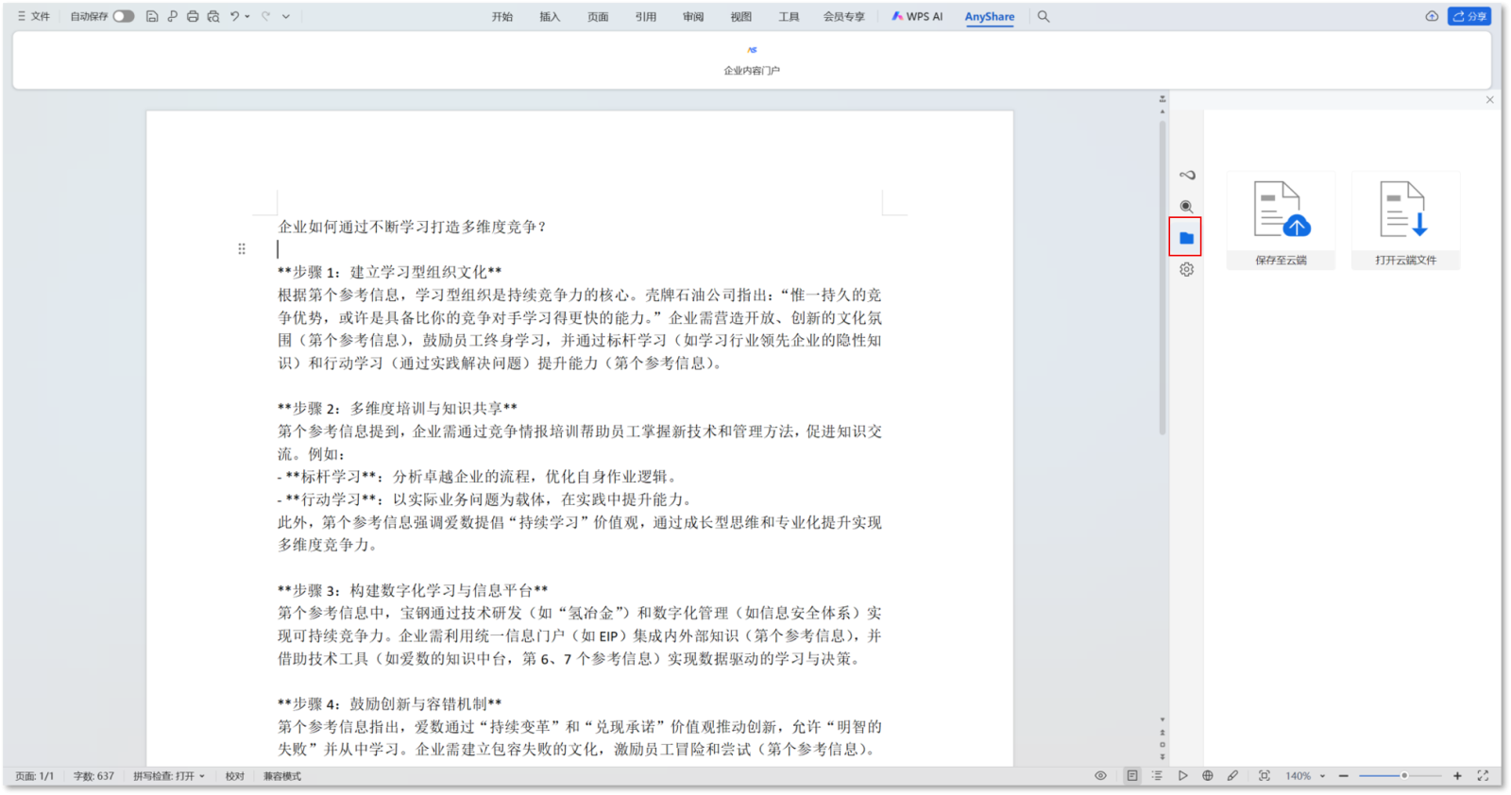Click the pen writing mode icon
The image size is (1511, 795).
point(1232,776)
